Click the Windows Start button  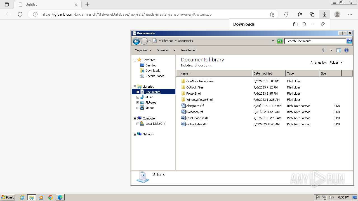[8, 197]
